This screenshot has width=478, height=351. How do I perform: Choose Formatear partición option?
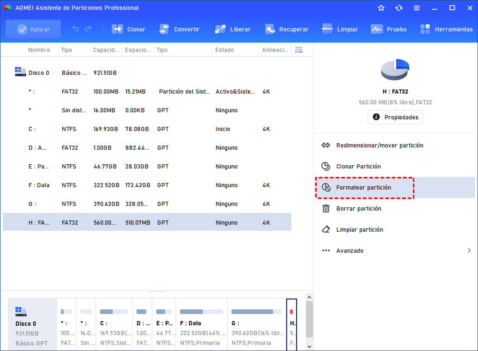363,188
